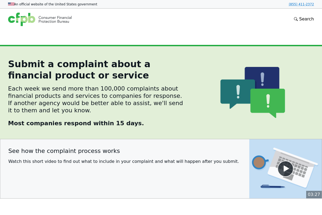322x215 pixels.
Task: Call the (855) 411-2372 phone link
Action: tap(301, 4)
